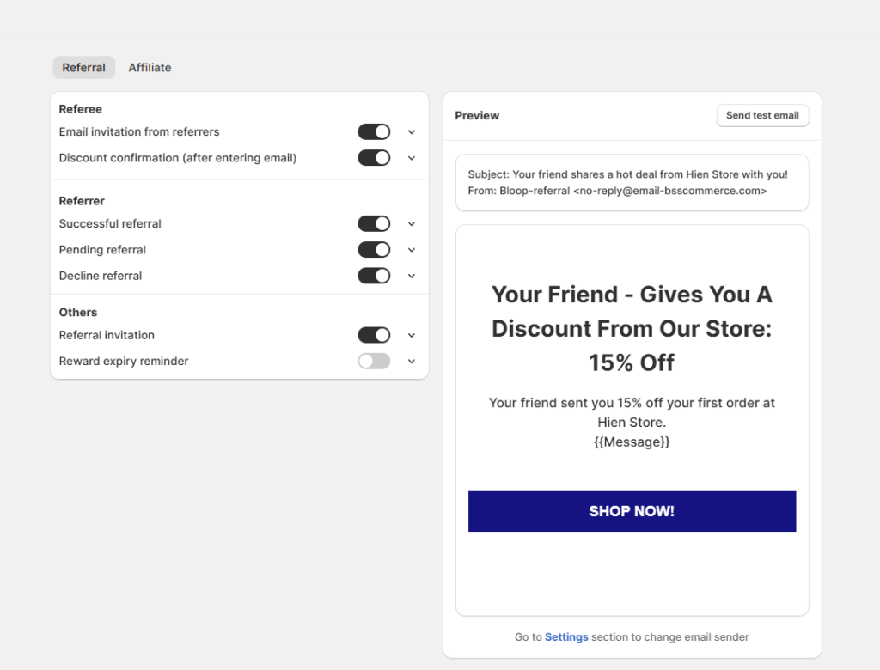Click the email subject preview area
Image resolution: width=880 pixels, height=670 pixels.
(632, 182)
